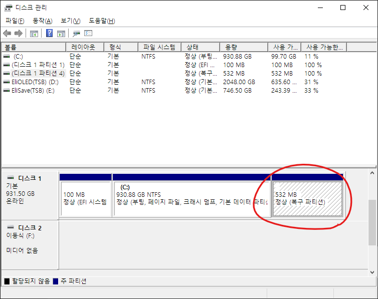The height and width of the screenshot is (299, 378).
Task: Click the 31 % free percentage cell
Action: 311,82
